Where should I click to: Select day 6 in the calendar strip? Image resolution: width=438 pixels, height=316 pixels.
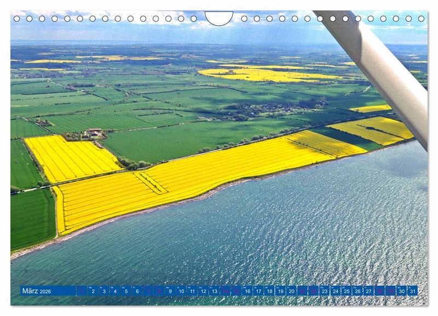click(x=137, y=291)
